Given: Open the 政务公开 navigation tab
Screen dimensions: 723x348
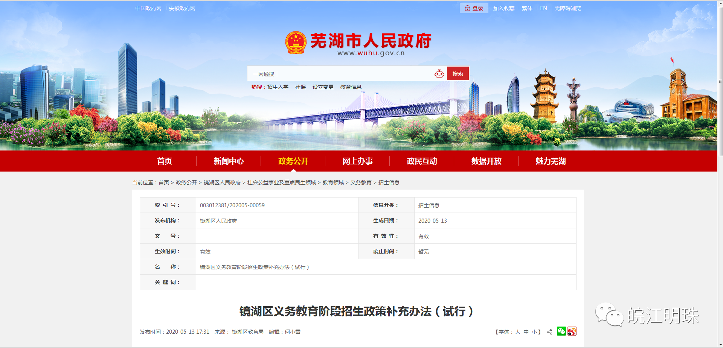Looking at the screenshot, I should coord(293,161).
